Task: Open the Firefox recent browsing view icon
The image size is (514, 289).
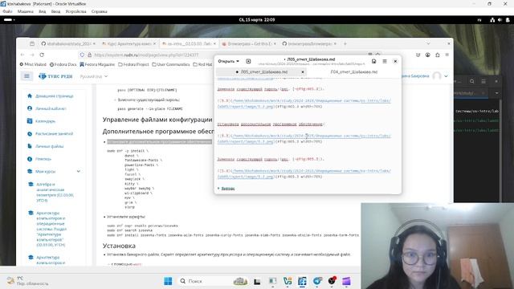Action: [32, 43]
